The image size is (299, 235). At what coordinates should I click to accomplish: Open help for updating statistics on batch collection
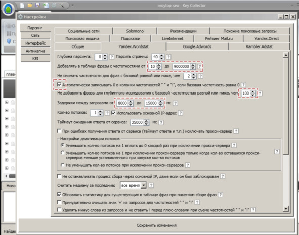pyautogui.click(x=221, y=195)
